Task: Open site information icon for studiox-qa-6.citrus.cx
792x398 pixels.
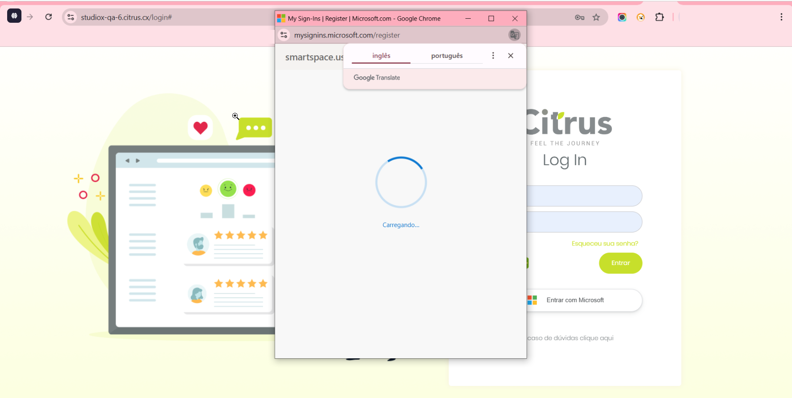Action: coord(71,17)
